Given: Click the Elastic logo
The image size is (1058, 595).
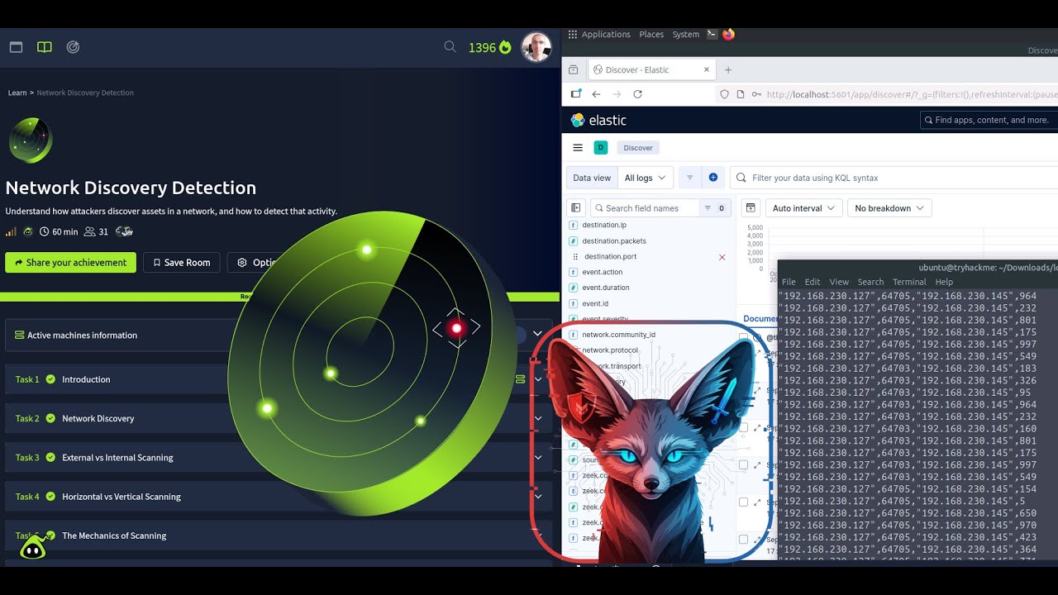Looking at the screenshot, I should (598, 121).
